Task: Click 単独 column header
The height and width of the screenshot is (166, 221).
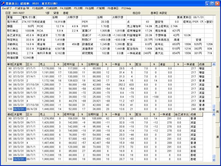Action: tap(10, 64)
